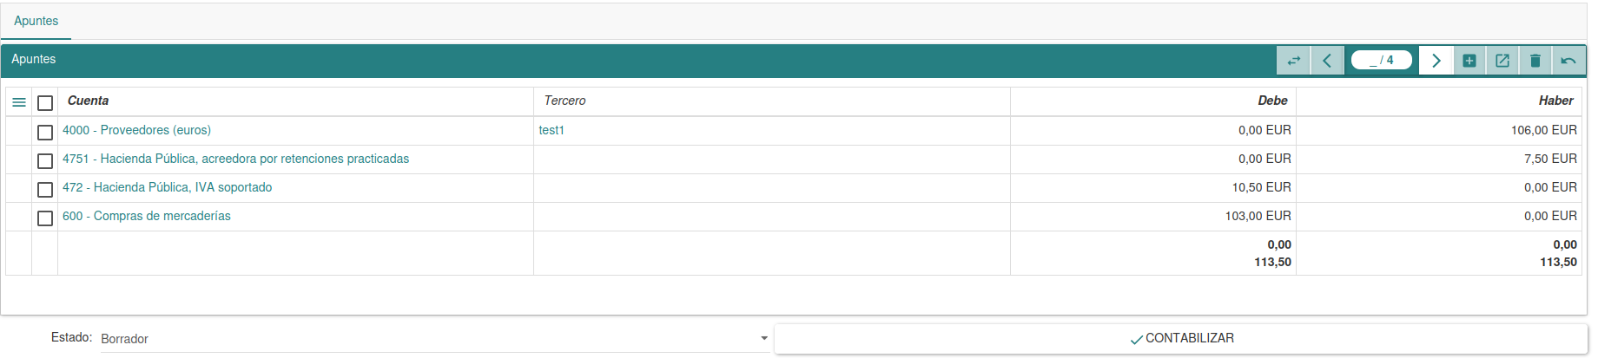Image resolution: width=1598 pixels, height=358 pixels.
Task: Click the switch view arrows icon
Action: point(1294,61)
